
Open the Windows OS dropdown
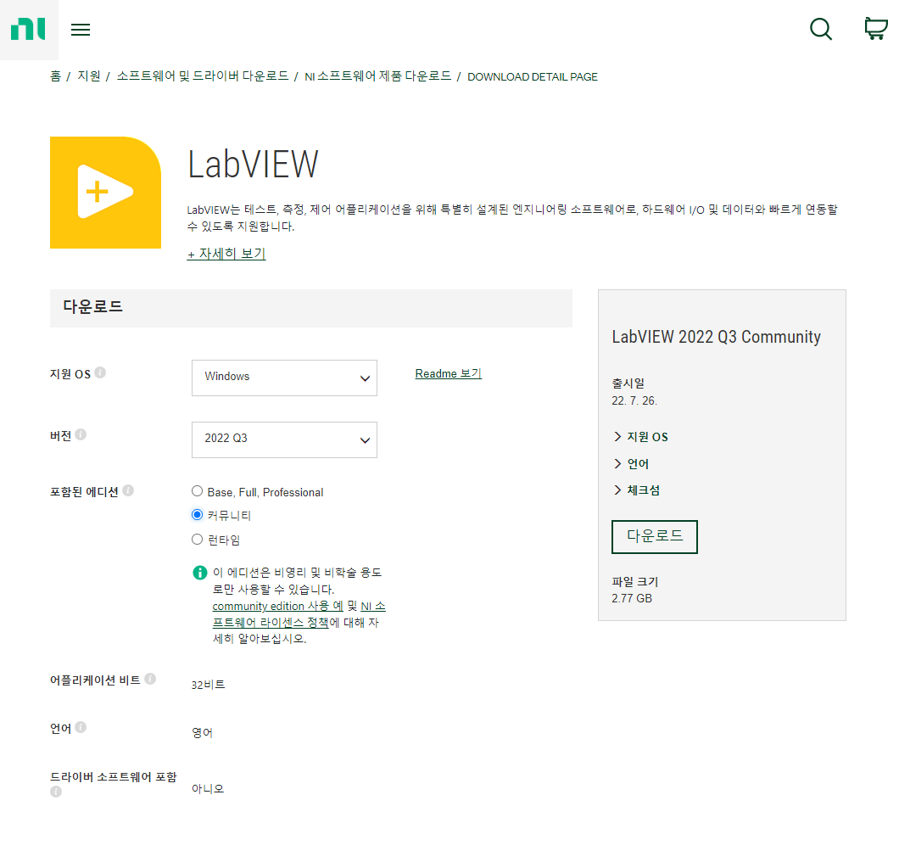[x=284, y=378]
